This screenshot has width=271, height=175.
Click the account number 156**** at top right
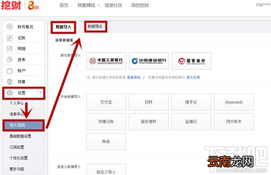[x=263, y=5]
